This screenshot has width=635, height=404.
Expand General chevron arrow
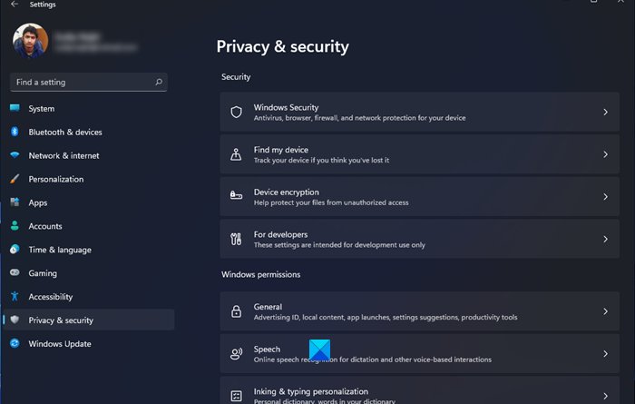(x=605, y=311)
